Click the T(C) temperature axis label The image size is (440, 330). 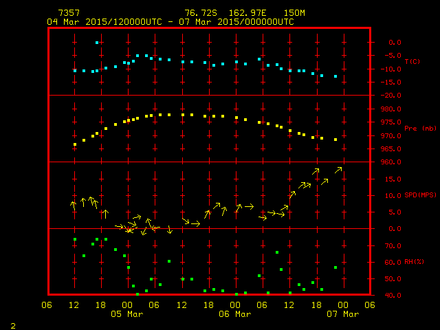coord(412,62)
